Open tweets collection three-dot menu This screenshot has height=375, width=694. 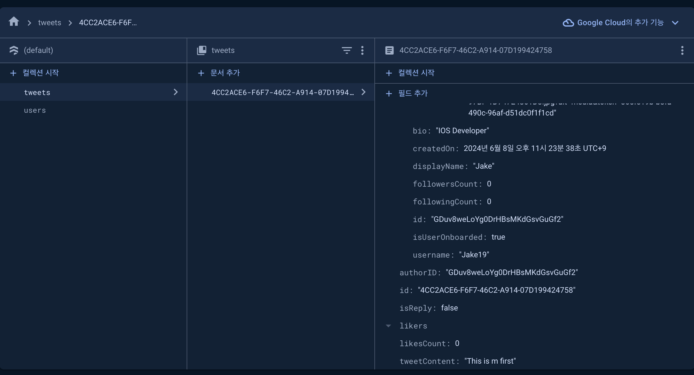362,50
